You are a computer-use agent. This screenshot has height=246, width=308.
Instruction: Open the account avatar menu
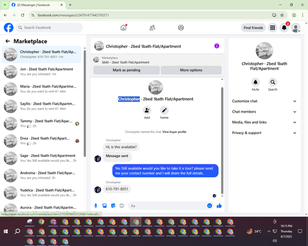[296, 28]
